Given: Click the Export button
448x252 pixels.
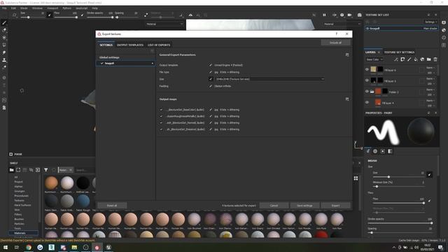Looking at the screenshot, I should tap(336, 205).
